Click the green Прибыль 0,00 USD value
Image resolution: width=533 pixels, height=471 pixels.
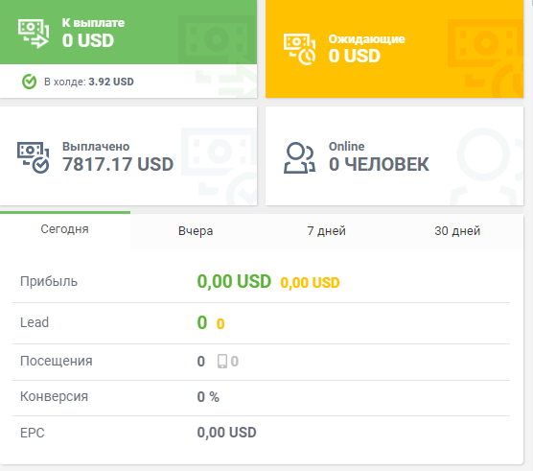point(234,282)
